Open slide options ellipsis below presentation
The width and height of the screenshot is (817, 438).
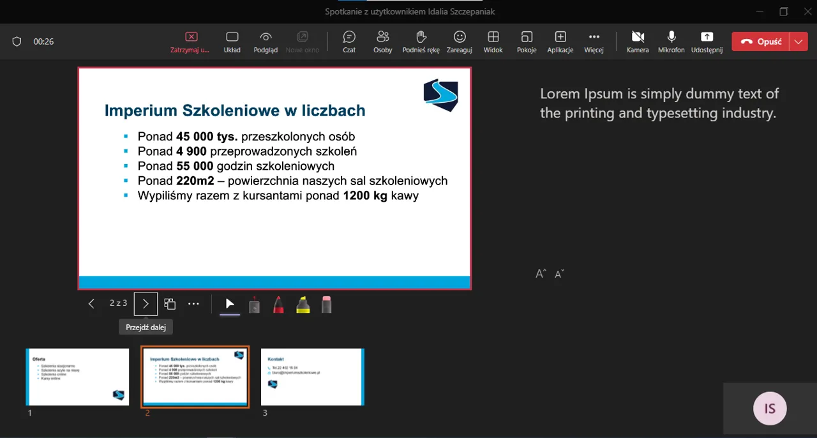pyautogui.click(x=193, y=304)
